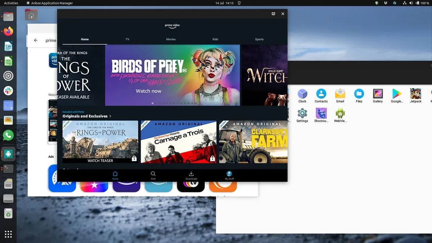Viewport: 432px width, 243px height.
Task: Click Watch now on Birds of Prey
Action: tap(148, 91)
